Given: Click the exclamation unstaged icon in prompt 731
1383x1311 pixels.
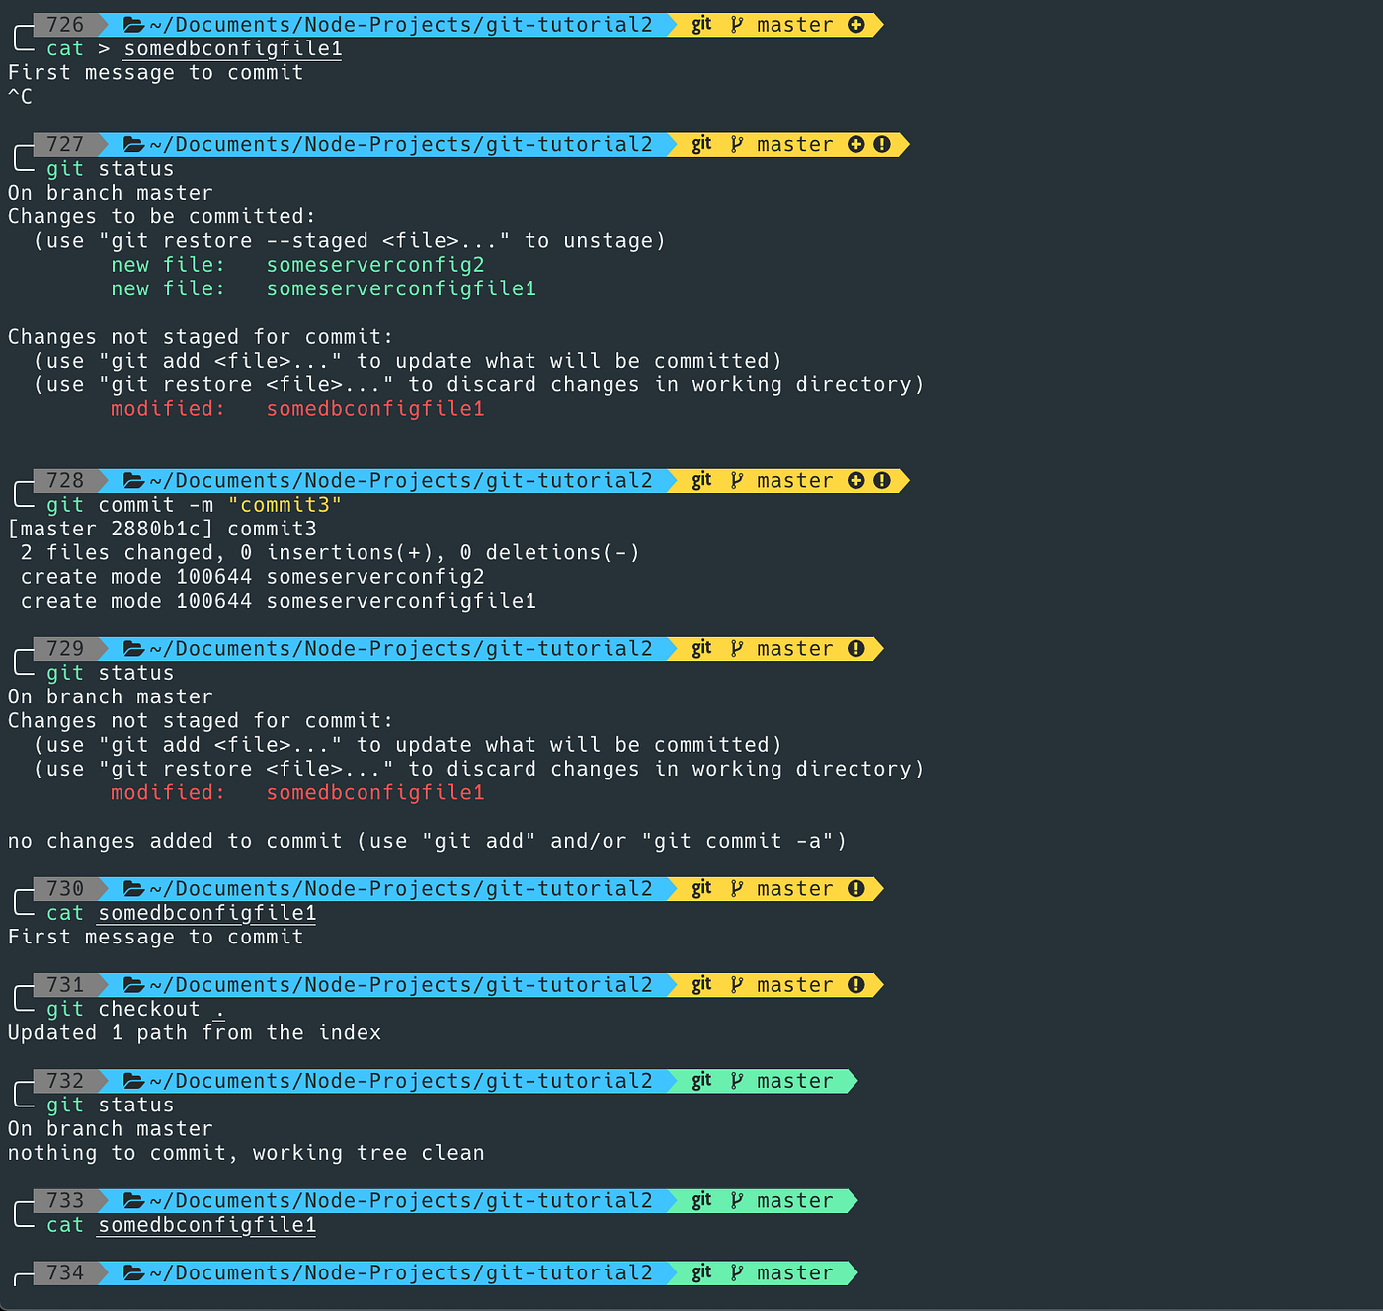Looking at the screenshot, I should 856,985.
